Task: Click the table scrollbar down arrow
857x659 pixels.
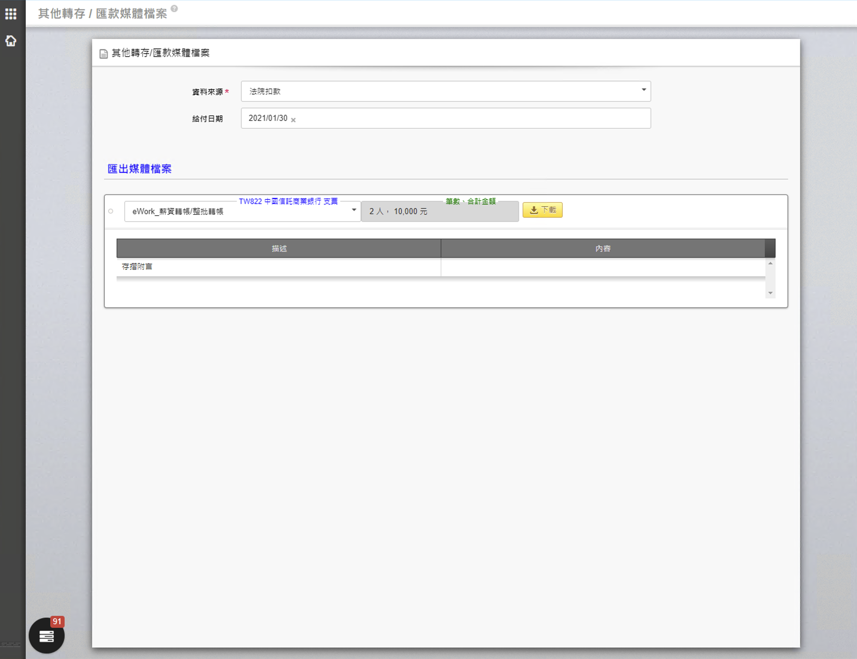Action: coord(770,293)
